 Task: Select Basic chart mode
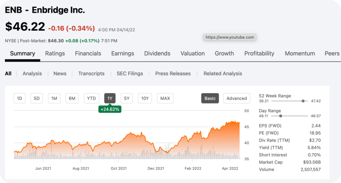pyautogui.click(x=210, y=98)
